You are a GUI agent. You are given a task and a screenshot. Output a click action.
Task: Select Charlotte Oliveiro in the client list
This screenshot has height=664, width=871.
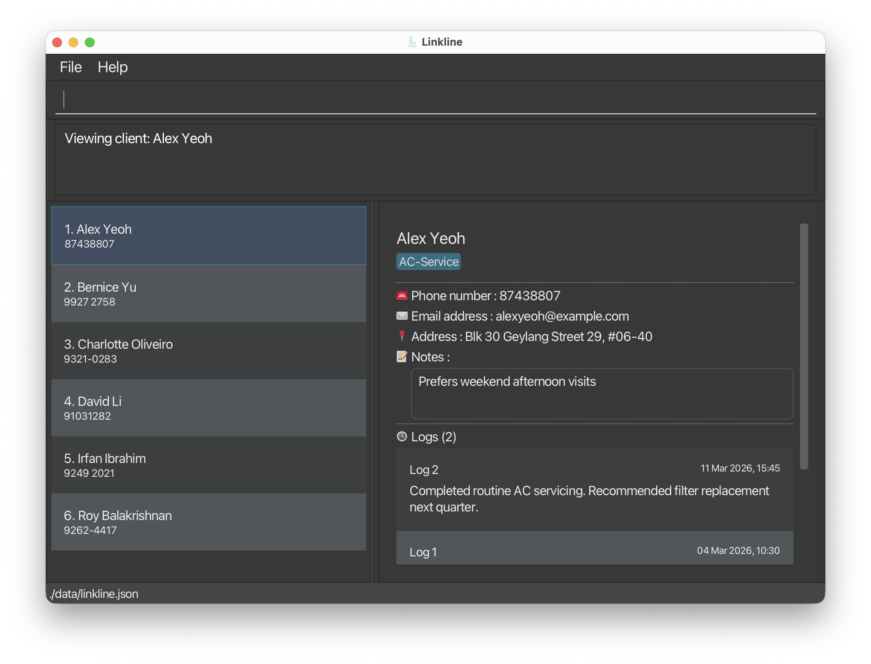pos(208,351)
